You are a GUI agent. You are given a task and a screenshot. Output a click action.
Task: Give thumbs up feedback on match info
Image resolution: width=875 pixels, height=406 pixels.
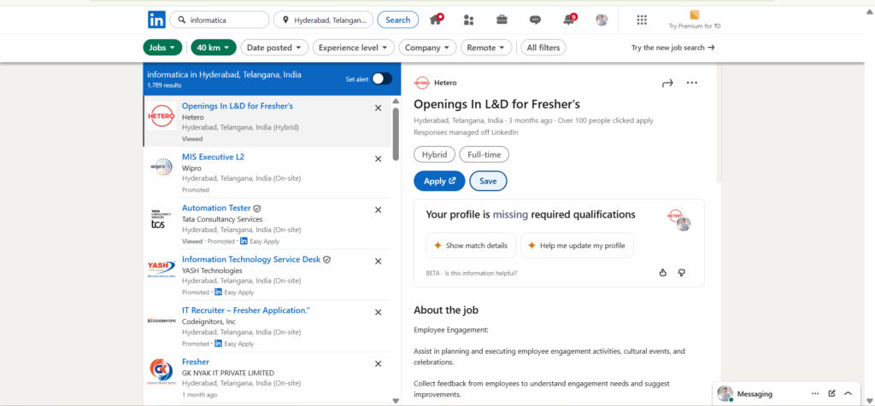(x=662, y=272)
